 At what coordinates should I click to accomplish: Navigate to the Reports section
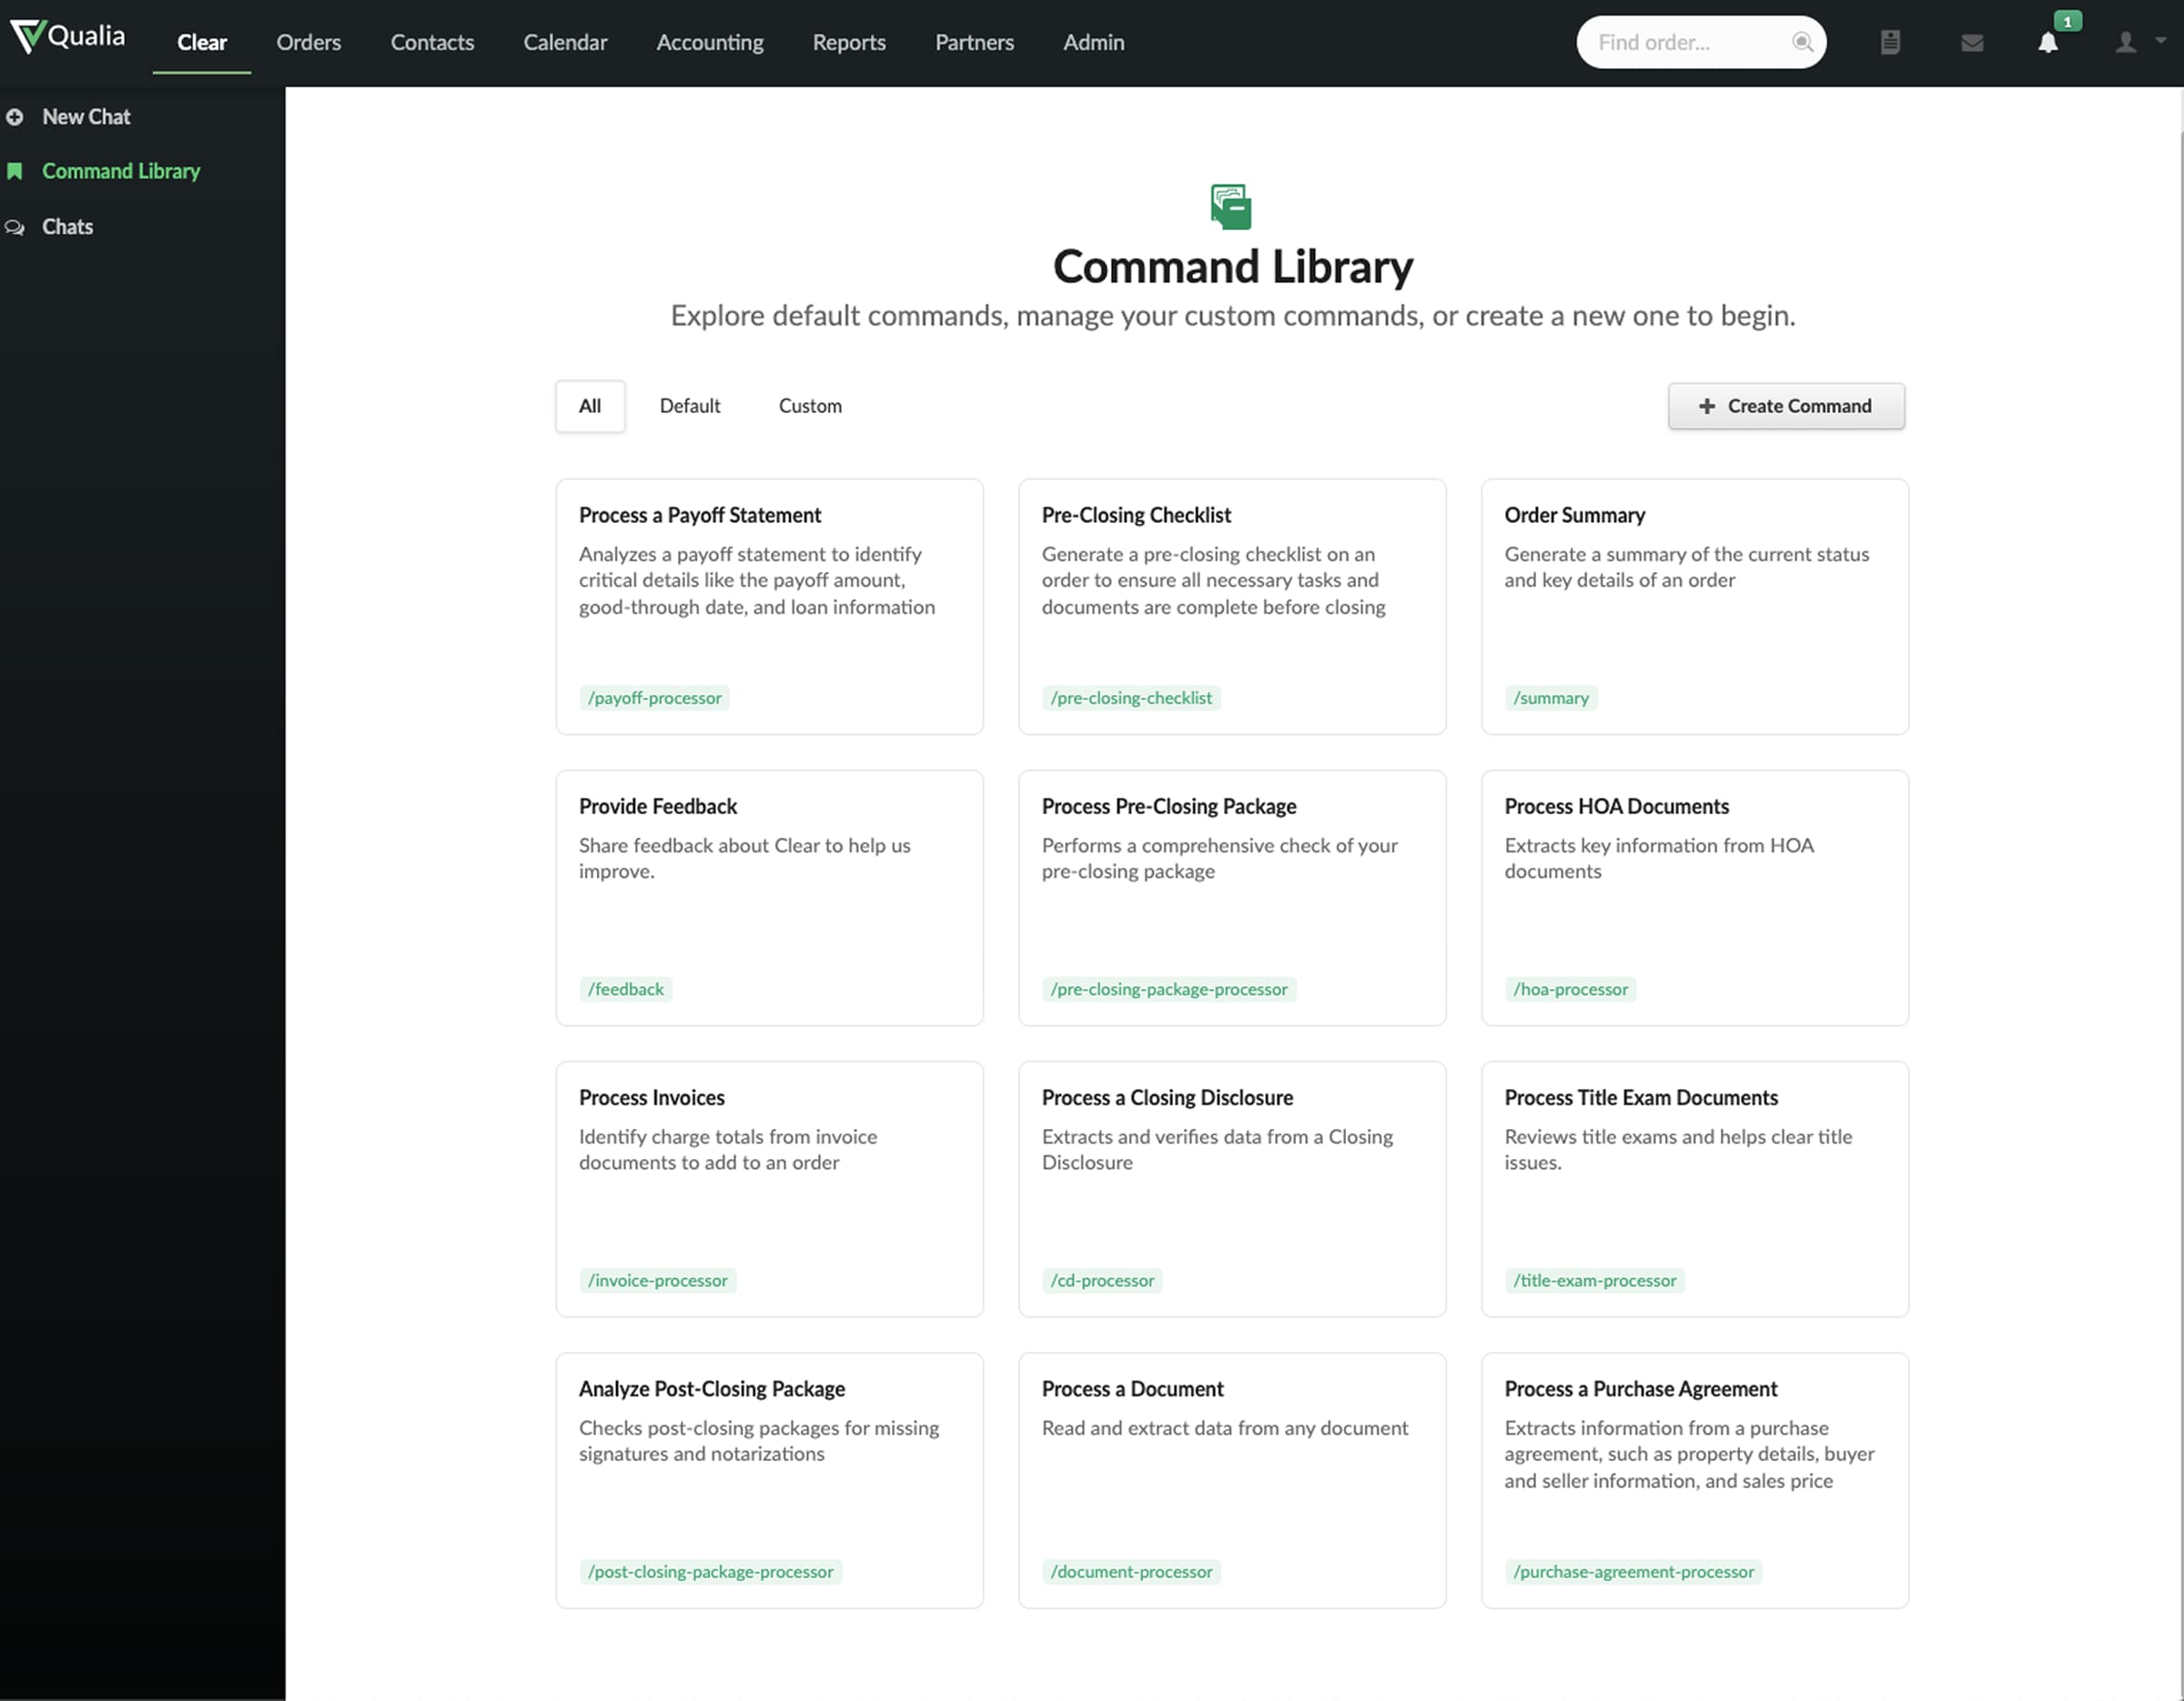point(848,42)
